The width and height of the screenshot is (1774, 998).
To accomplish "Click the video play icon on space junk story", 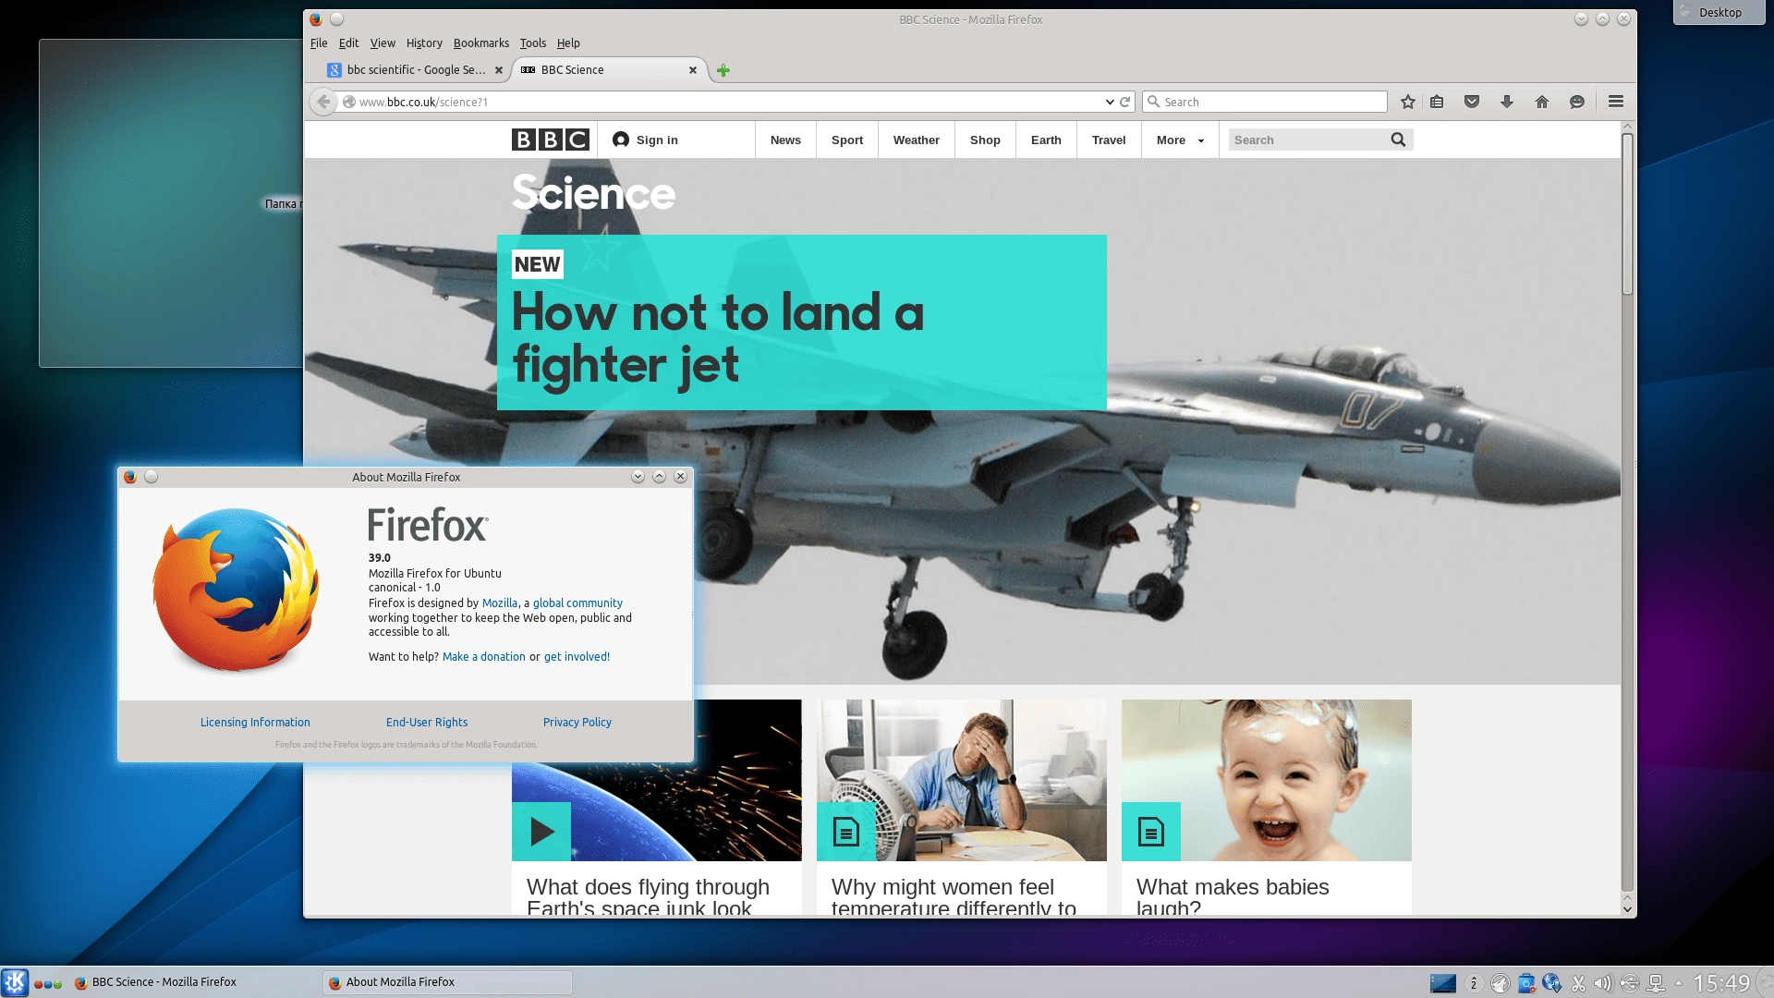I will tap(541, 832).
